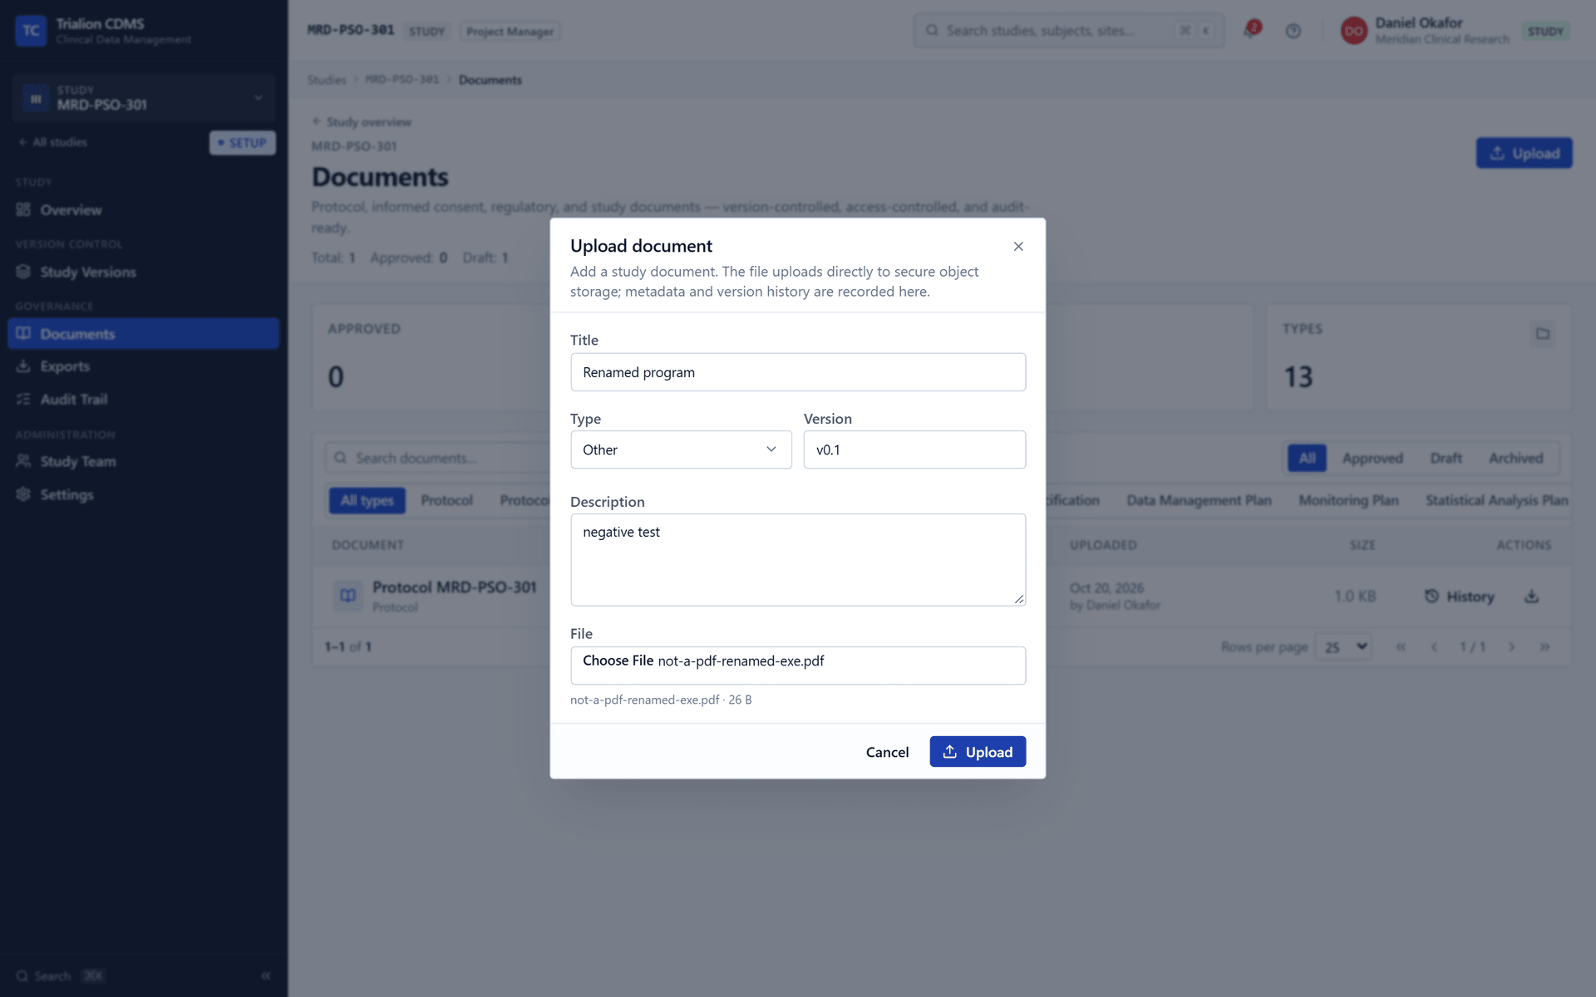The width and height of the screenshot is (1596, 997).
Task: Open the help question mark icon
Action: click(x=1293, y=31)
